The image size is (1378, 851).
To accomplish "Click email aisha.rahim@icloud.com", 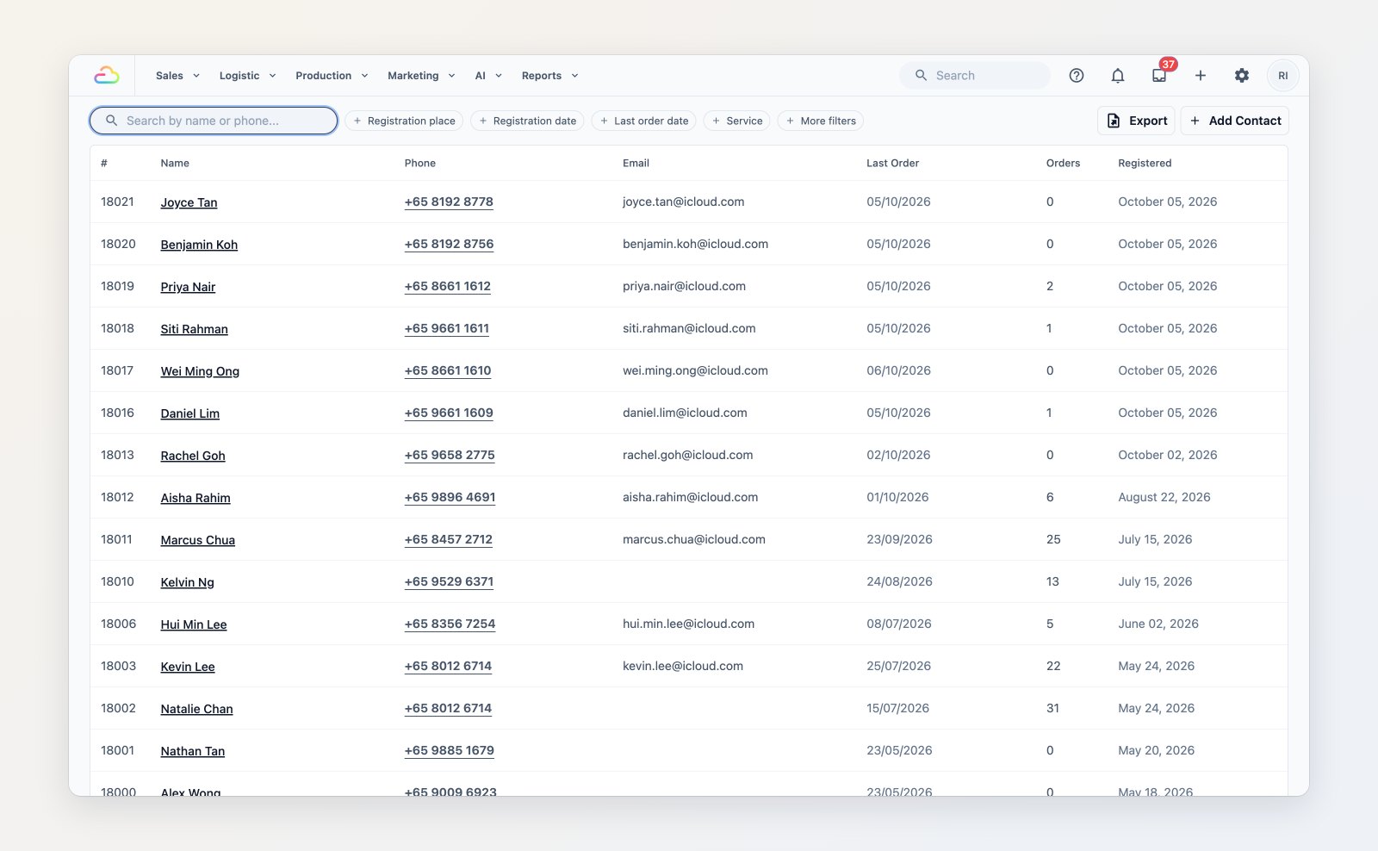I will tap(691, 497).
